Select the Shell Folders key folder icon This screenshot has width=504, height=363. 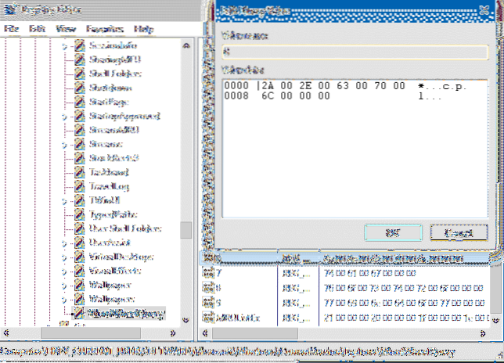(x=79, y=74)
